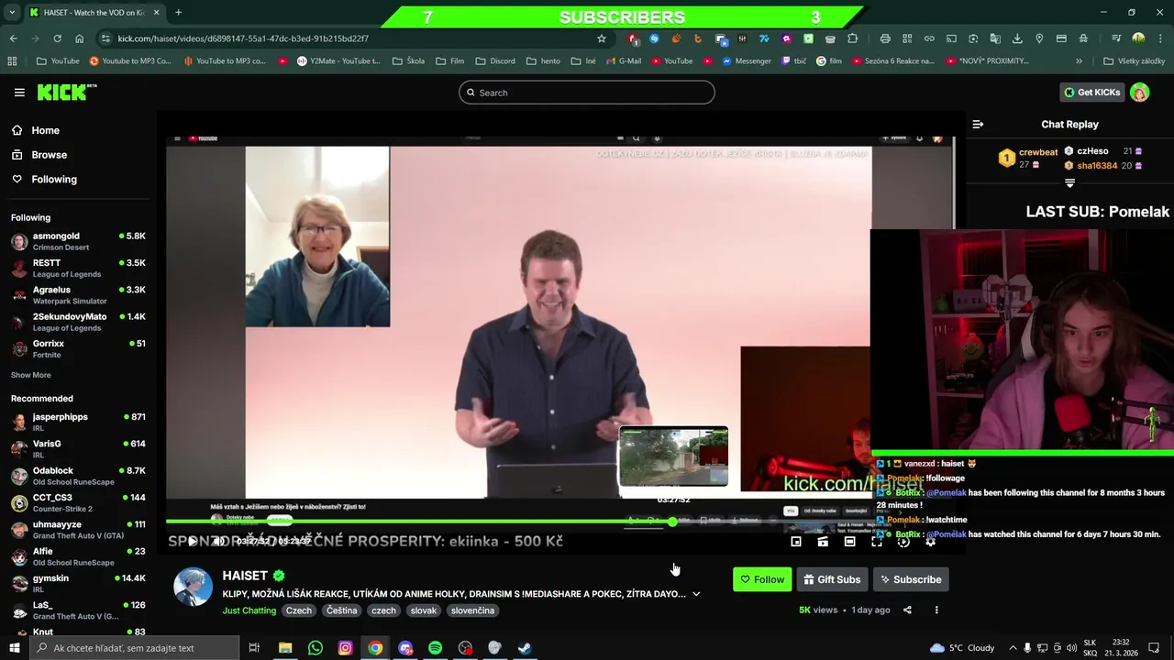Toggle theater mode on the player

pos(849,542)
